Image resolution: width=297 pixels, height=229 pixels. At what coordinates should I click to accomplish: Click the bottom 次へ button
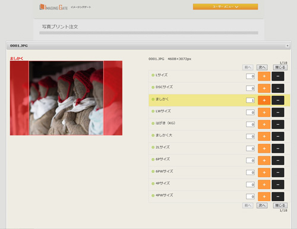tap(262, 205)
